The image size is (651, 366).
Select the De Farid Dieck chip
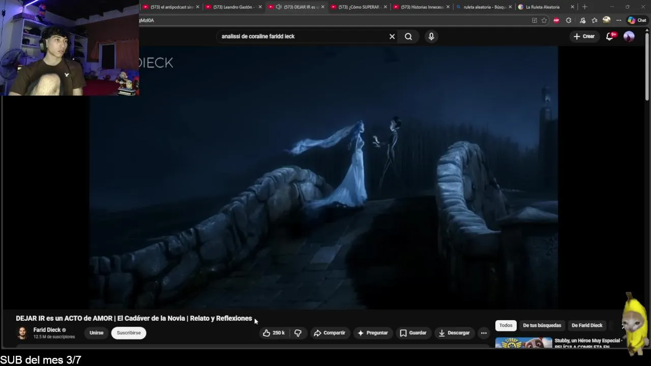(587, 325)
